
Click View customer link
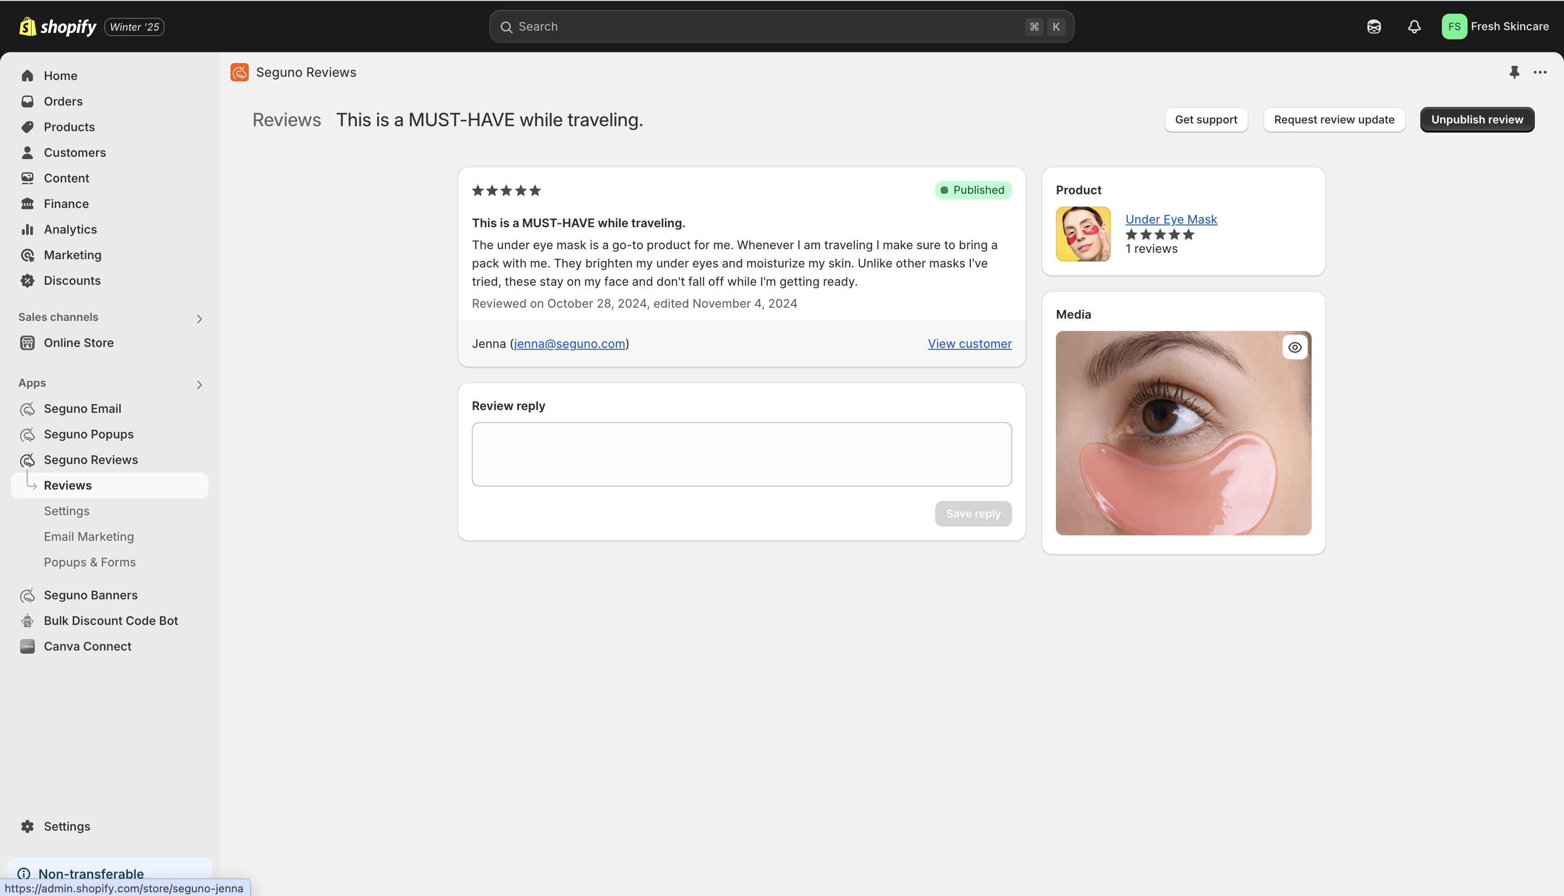point(969,344)
